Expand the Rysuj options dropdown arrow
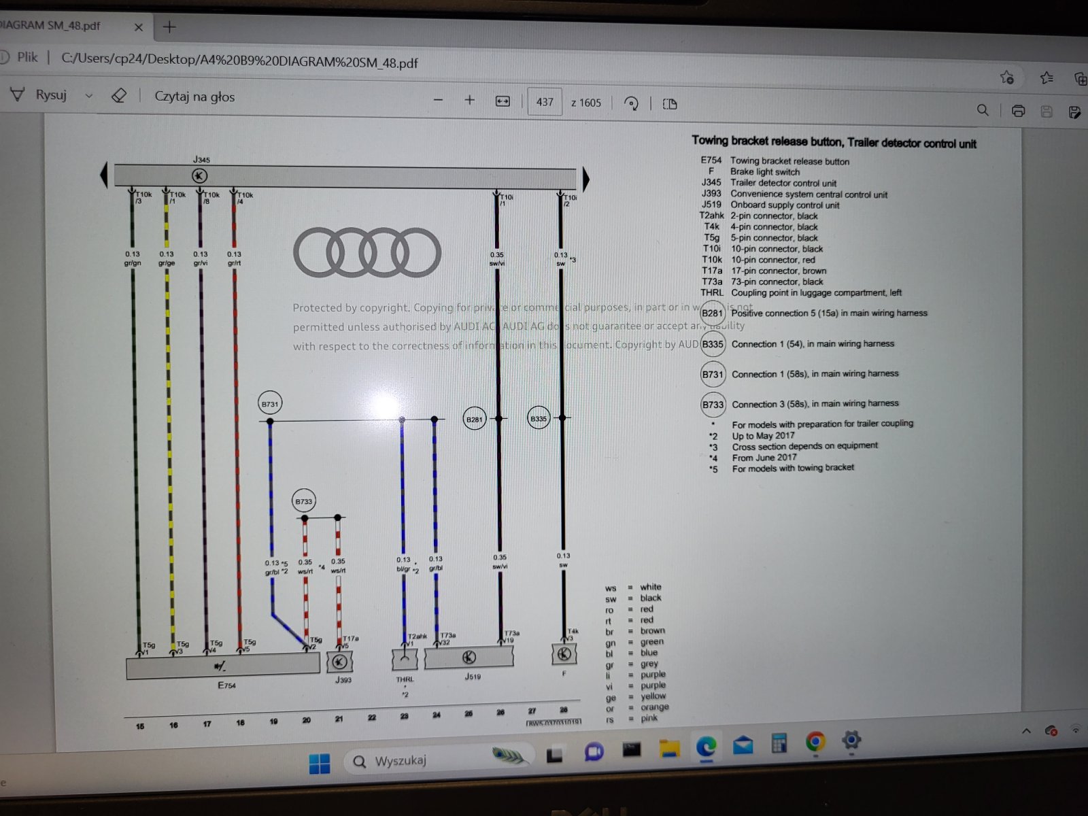This screenshot has width=1088, height=816. [x=88, y=96]
